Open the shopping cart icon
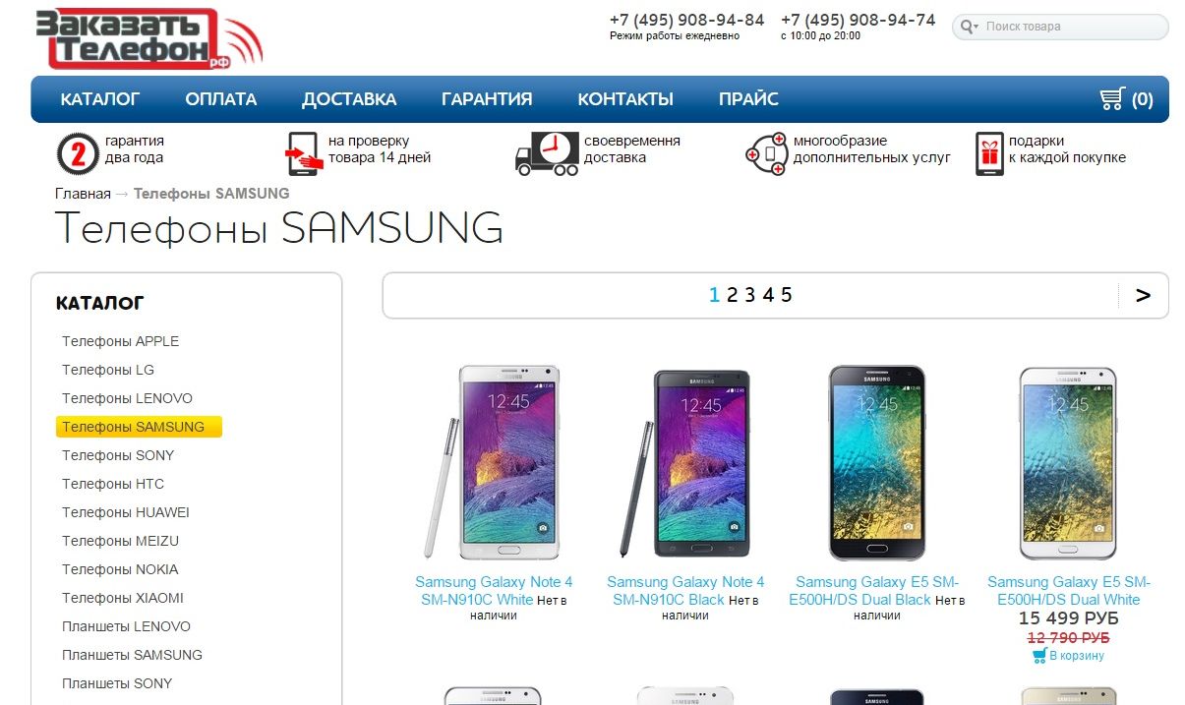The image size is (1185, 705). tap(1111, 98)
